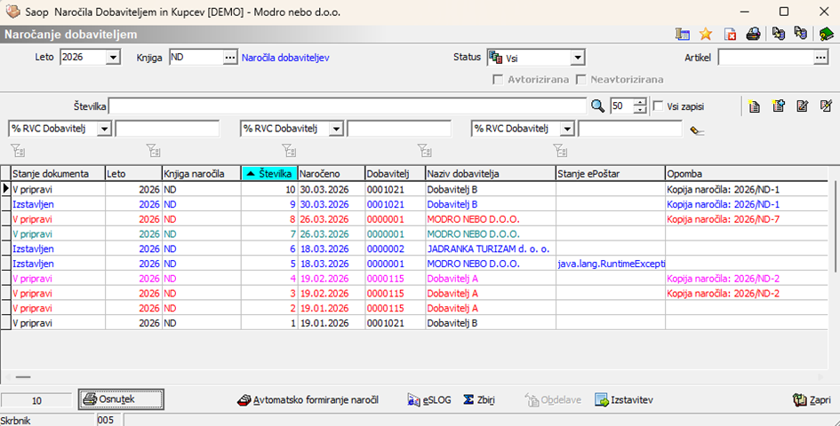The height and width of the screenshot is (426, 840).
Task: Click the highlighted Številka column header
Action: click(x=269, y=173)
